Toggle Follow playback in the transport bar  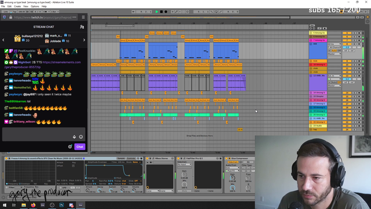coord(134,12)
